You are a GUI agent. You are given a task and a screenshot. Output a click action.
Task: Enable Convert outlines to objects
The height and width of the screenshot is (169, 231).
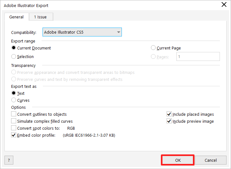pos(14,114)
